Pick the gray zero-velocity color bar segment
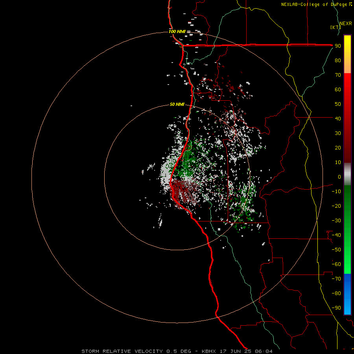Screen dimensions: 354x354 click(x=347, y=174)
